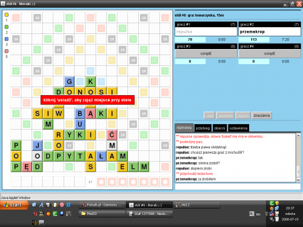
Task: Click the blue J tile on board
Action: (38, 145)
